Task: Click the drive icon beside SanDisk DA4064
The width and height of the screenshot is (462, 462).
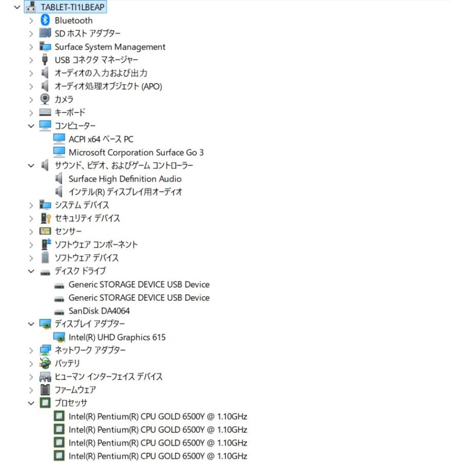Action: 59,312
